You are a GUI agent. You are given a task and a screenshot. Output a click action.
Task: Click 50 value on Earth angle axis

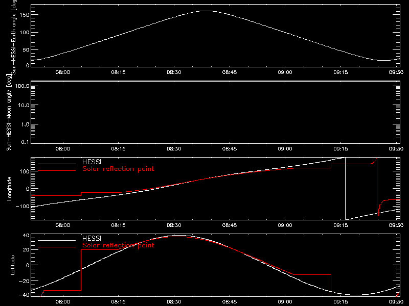pos(26,49)
